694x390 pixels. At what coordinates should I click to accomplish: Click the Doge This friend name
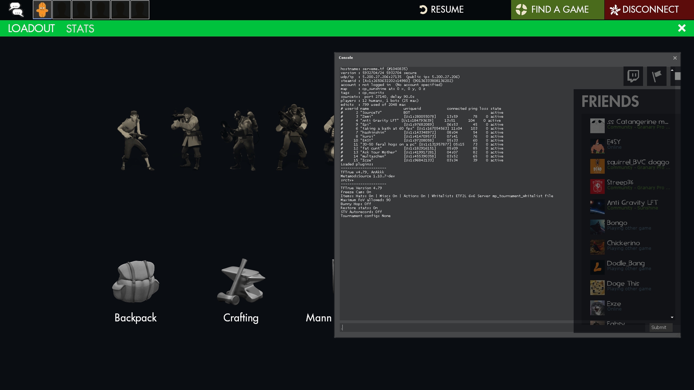623,283
